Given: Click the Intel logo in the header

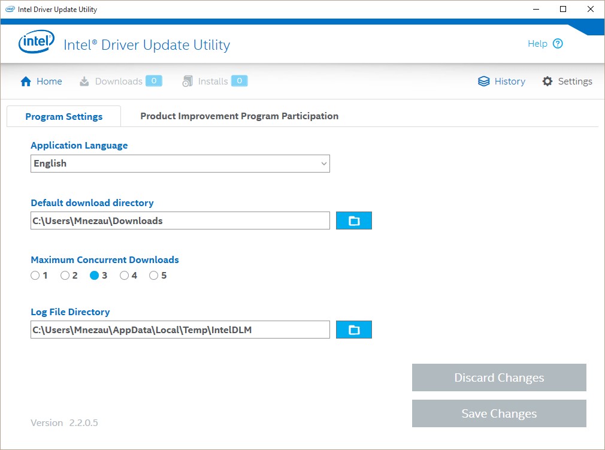Looking at the screenshot, I should point(37,43).
